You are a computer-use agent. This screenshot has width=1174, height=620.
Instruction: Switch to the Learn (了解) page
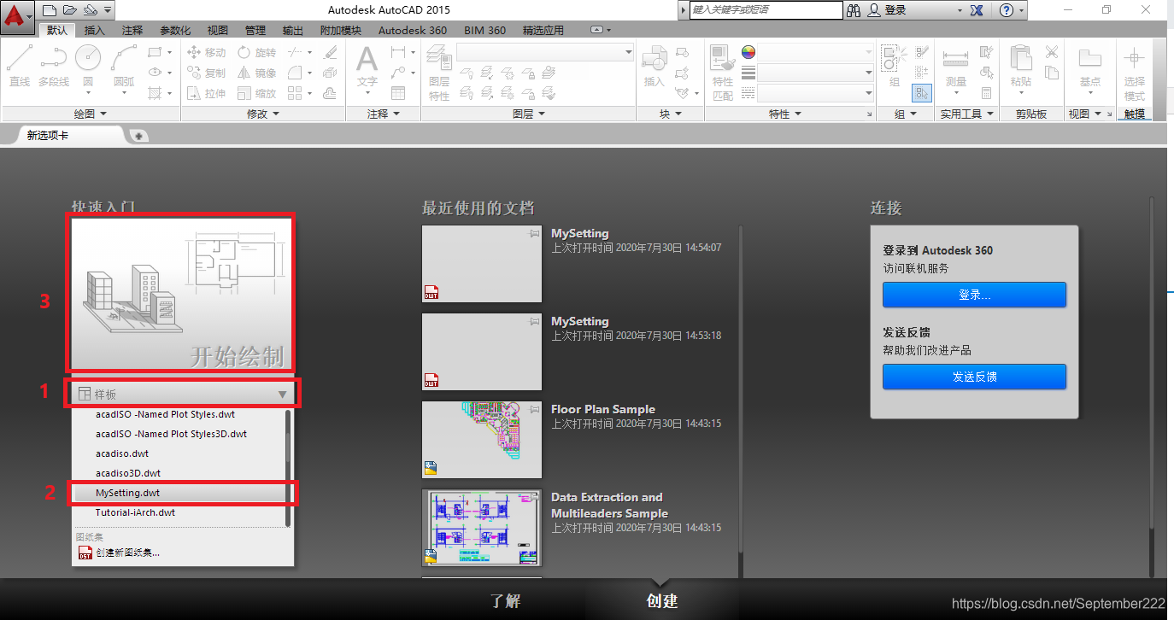pyautogui.click(x=505, y=600)
